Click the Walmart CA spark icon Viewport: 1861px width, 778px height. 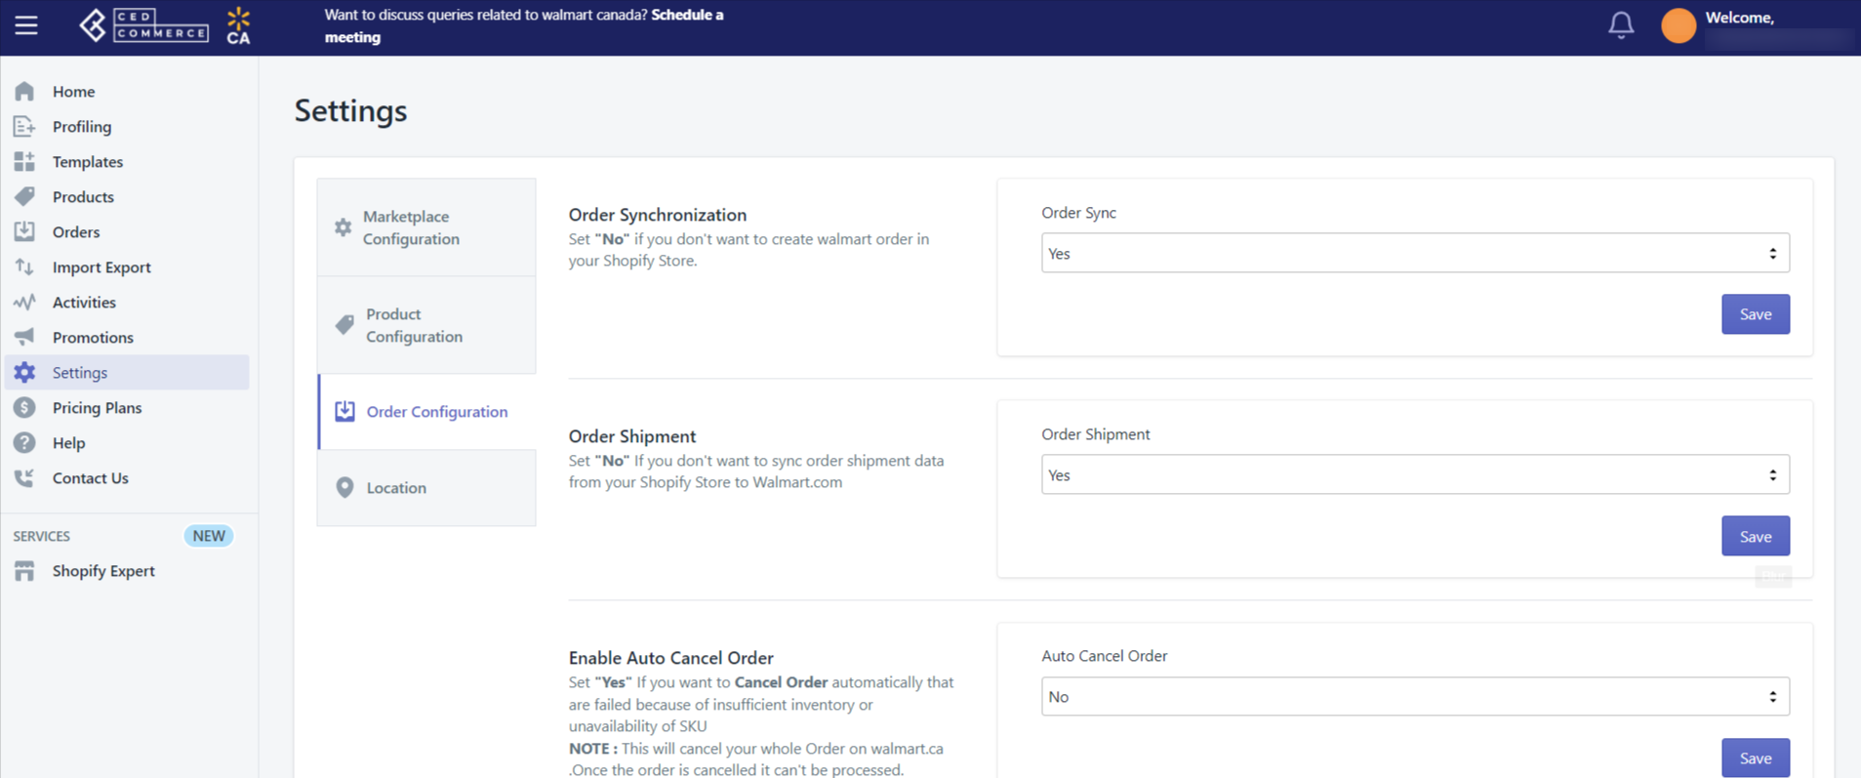[x=238, y=25]
